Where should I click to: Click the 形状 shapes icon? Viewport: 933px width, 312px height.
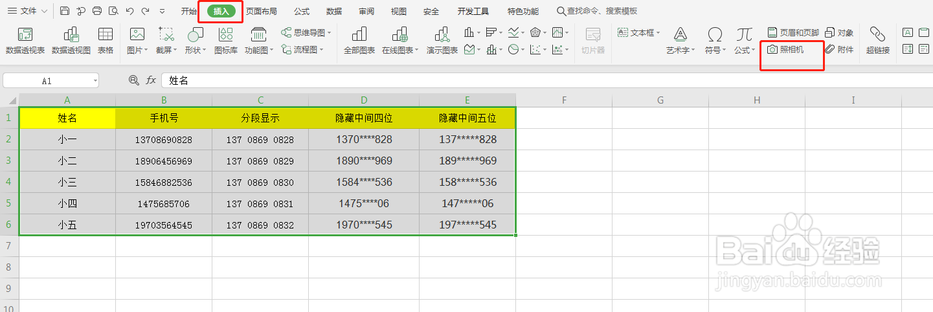[196, 34]
